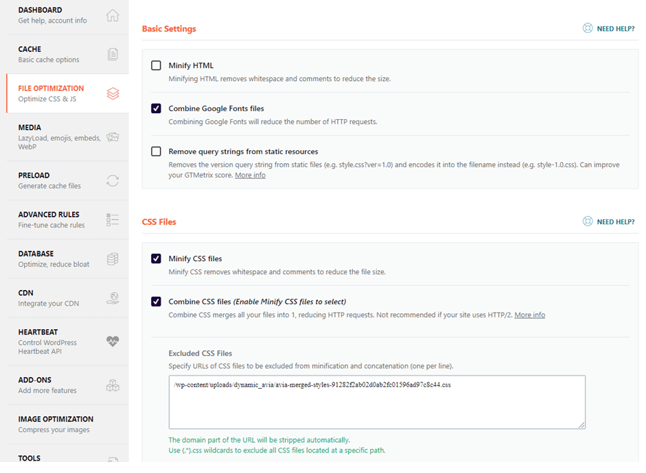Follow More info link under Combine CSS

coord(529,315)
